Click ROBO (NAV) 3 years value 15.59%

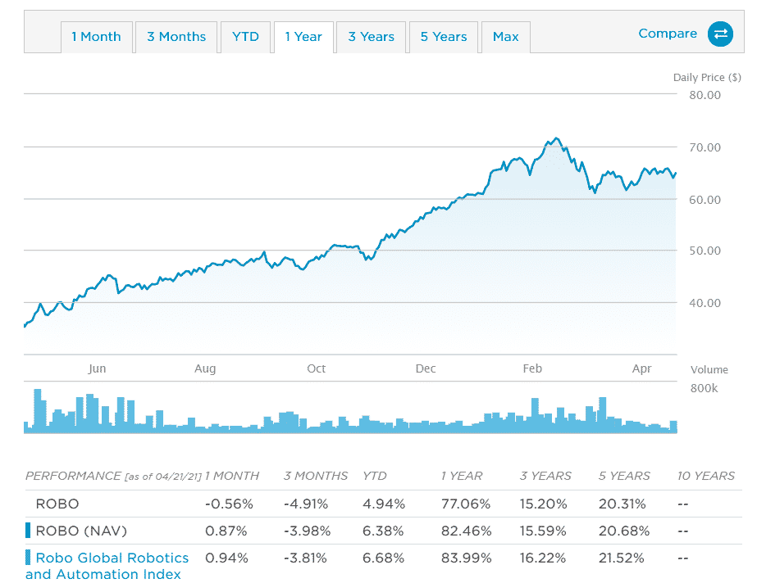543,531
